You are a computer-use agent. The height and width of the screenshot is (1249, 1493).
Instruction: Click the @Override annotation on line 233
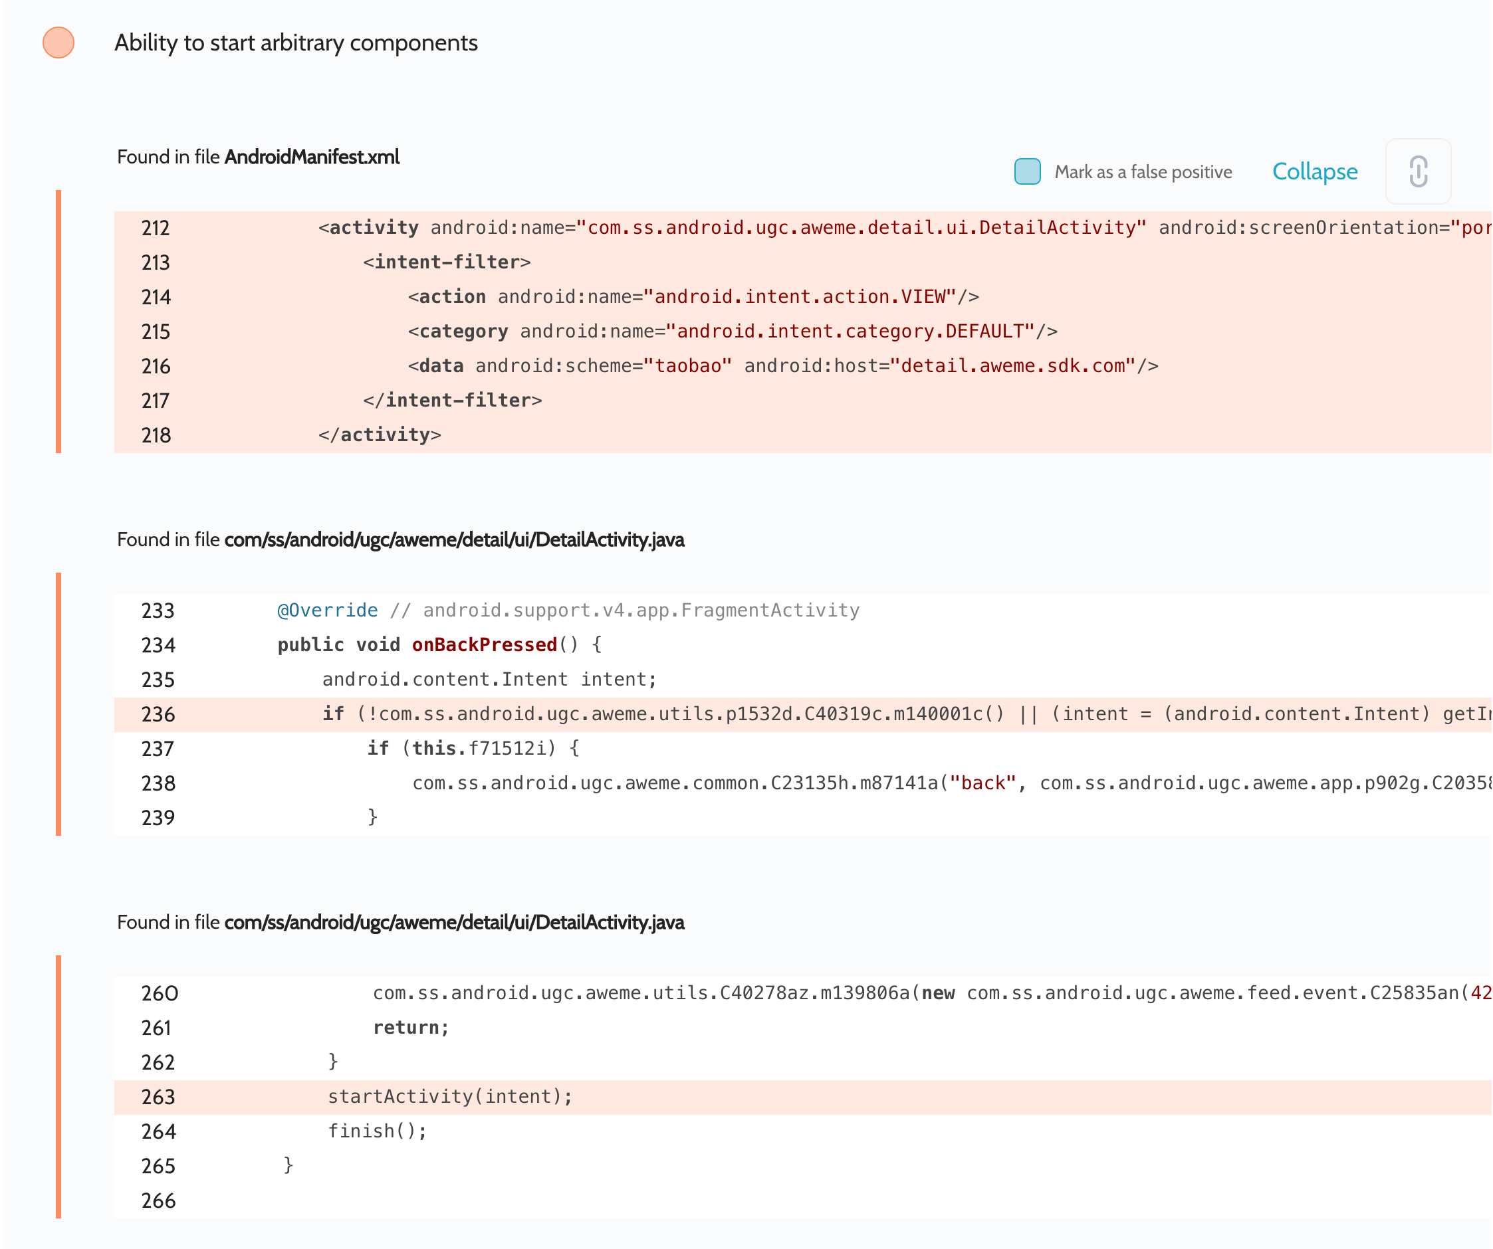327,611
